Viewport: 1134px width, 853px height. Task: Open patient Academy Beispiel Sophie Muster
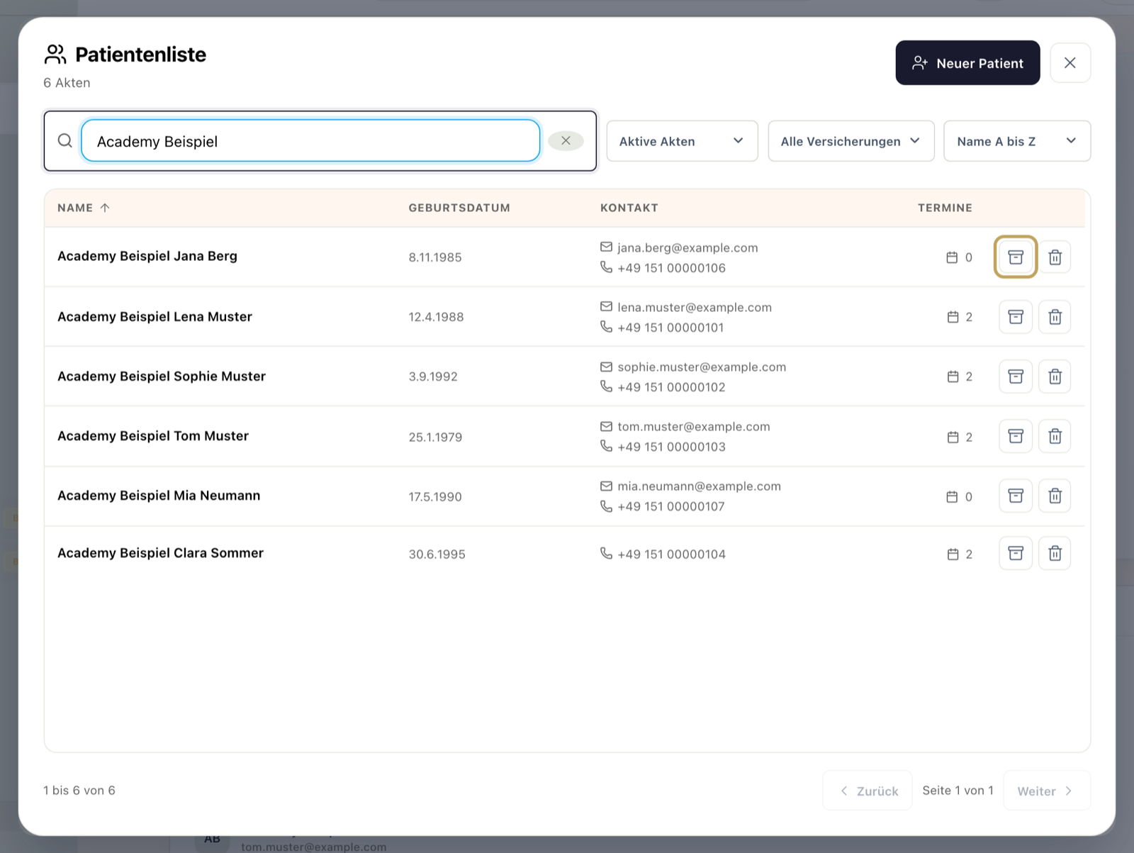pos(162,377)
